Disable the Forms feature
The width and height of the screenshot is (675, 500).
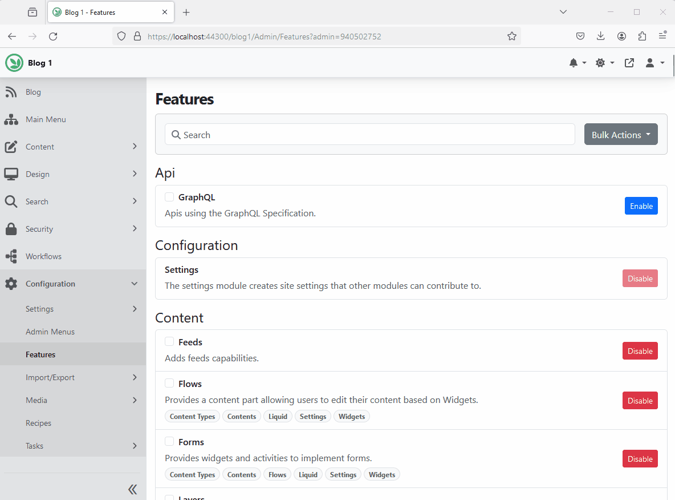click(640, 459)
